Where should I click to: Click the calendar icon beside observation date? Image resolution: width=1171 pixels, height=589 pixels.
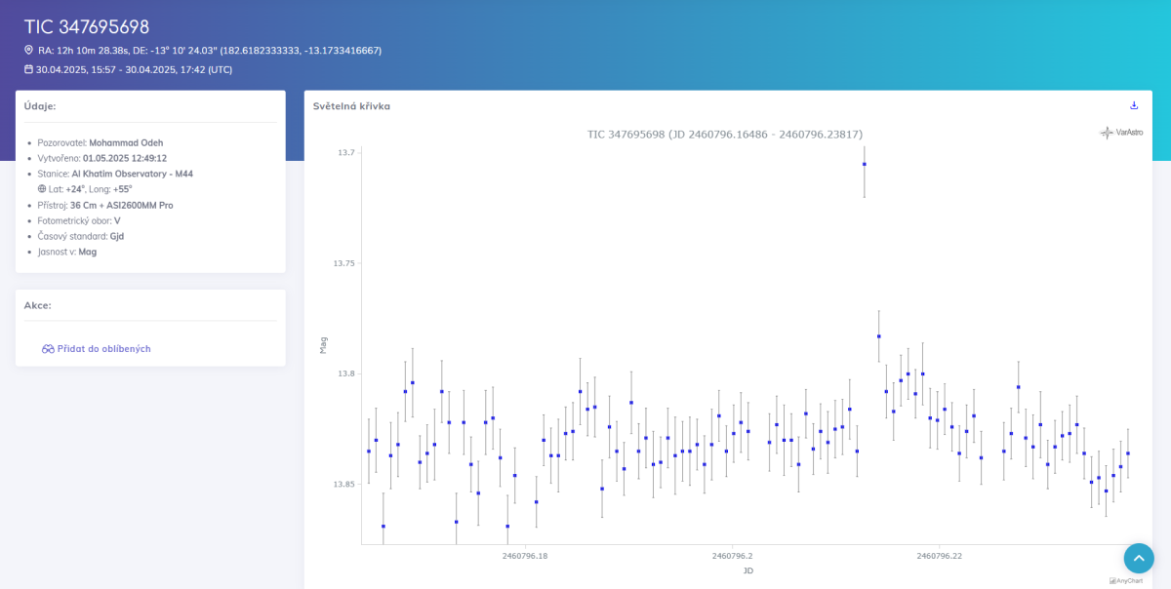click(x=28, y=69)
